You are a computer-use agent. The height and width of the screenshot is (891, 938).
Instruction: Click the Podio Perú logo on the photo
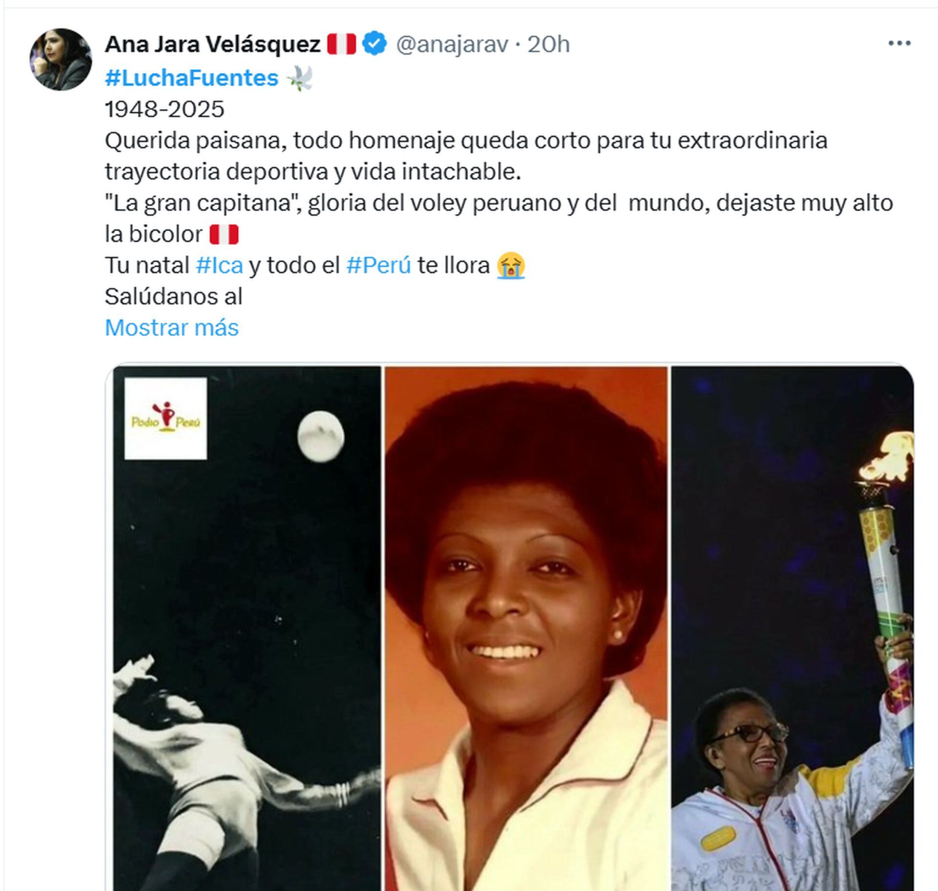(166, 418)
